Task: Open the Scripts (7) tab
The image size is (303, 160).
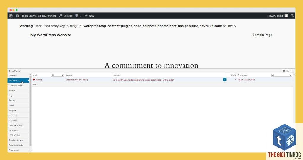Action: tap(18, 115)
